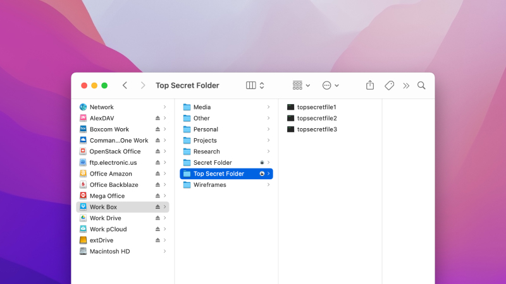
Task: Click the Office Backblaze drive icon
Action: tap(83, 184)
